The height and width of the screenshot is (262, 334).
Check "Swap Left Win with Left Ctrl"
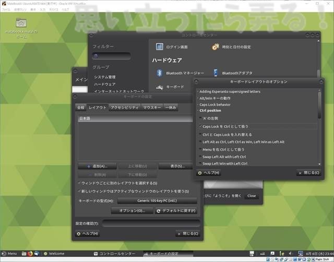(x=200, y=163)
